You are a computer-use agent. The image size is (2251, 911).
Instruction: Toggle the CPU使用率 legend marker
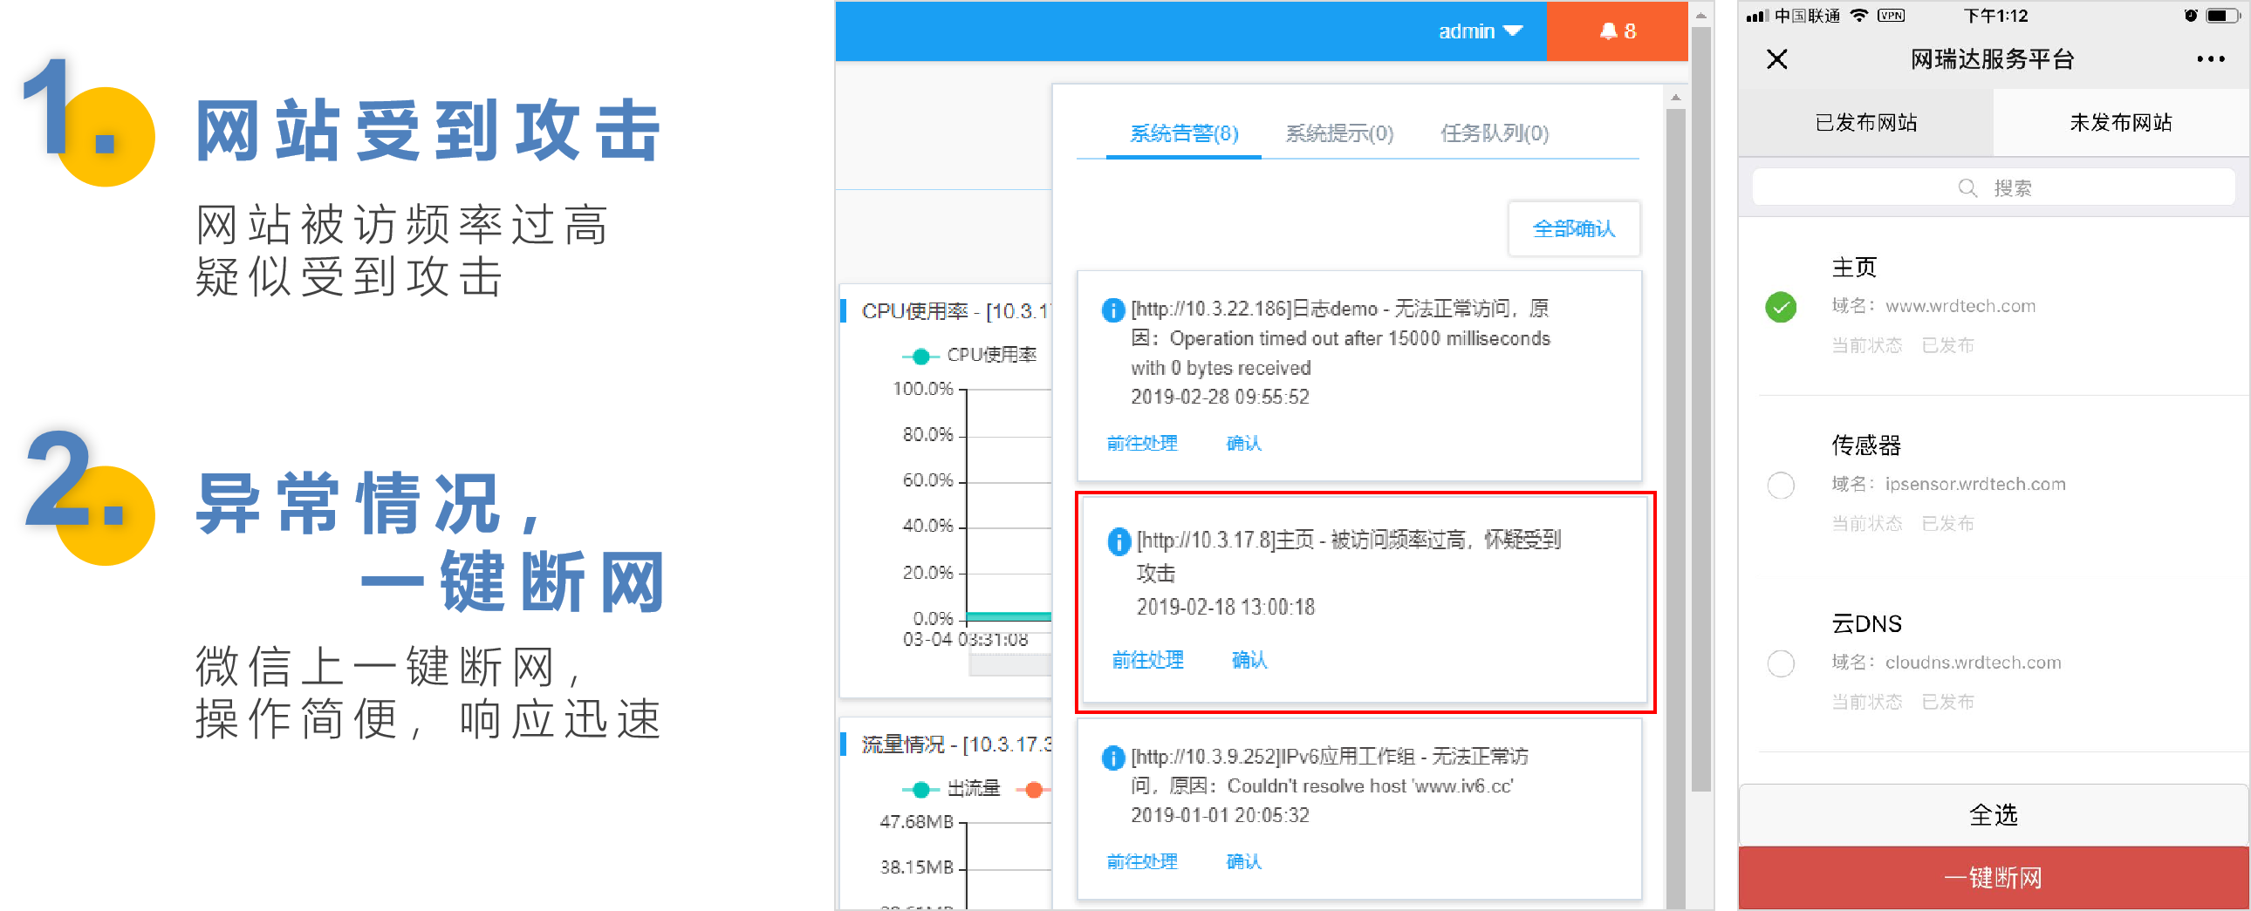click(x=921, y=356)
